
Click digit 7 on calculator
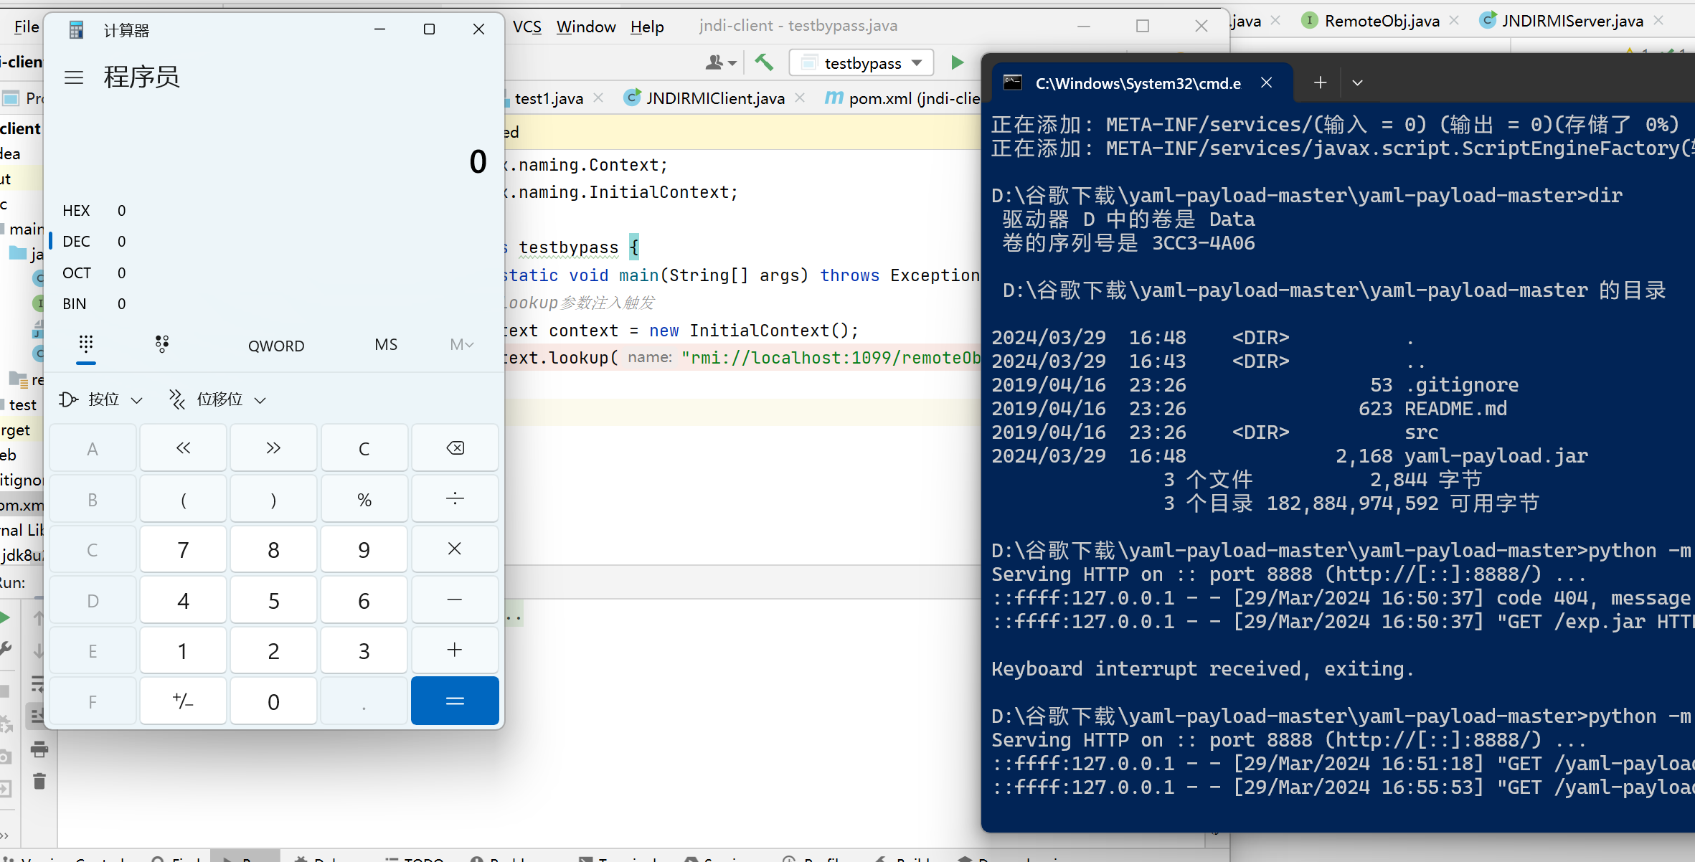click(x=184, y=549)
